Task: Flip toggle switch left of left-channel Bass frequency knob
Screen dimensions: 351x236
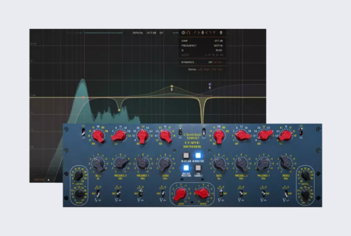Action: click(83, 132)
